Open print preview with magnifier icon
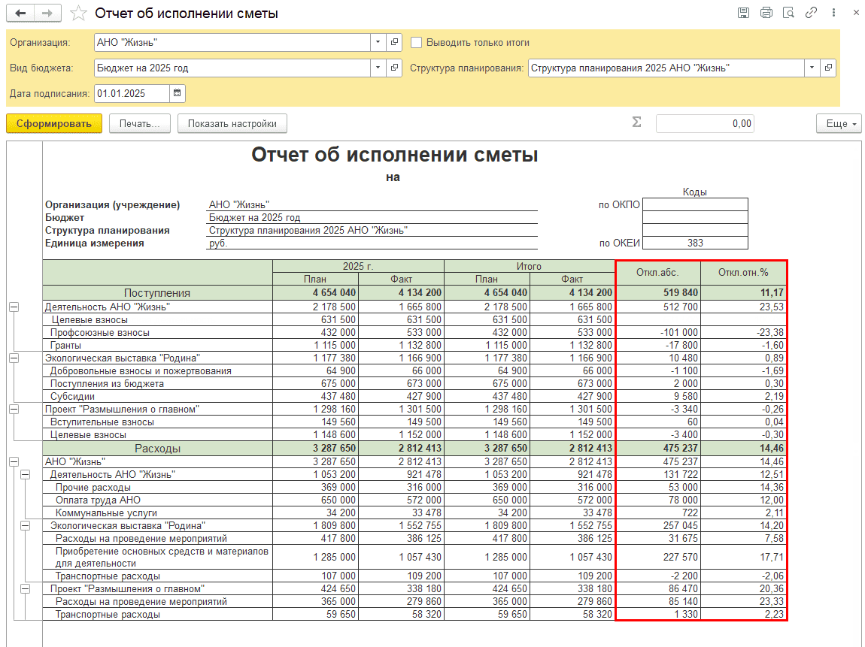Image resolution: width=865 pixels, height=647 pixels. click(x=788, y=13)
